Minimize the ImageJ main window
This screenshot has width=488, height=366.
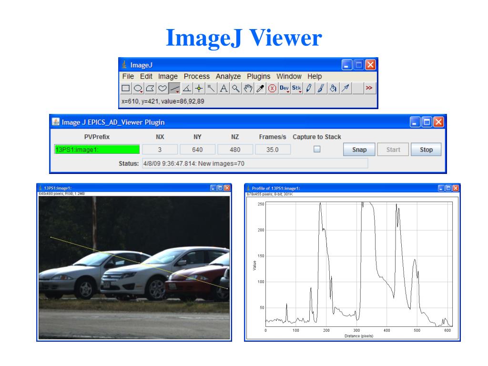(x=347, y=65)
